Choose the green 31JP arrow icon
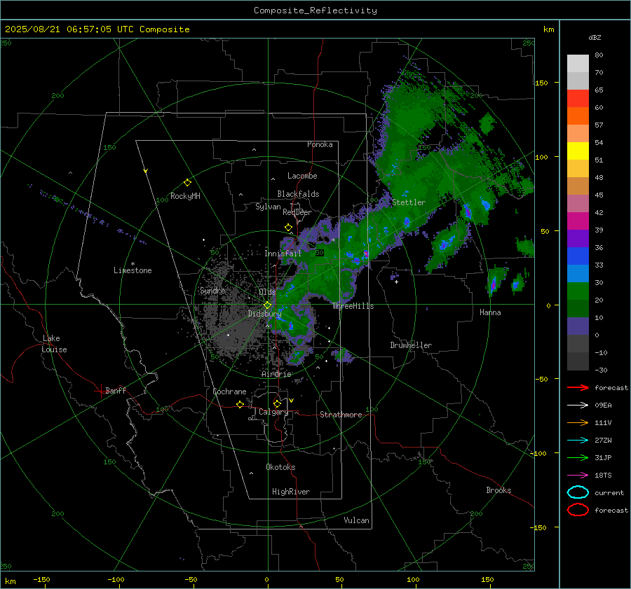This screenshot has width=631, height=589. [578, 457]
